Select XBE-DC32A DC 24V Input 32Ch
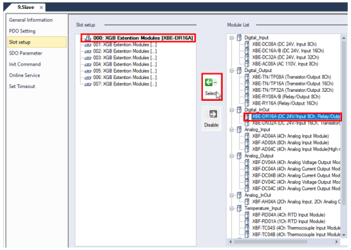 click(286, 57)
